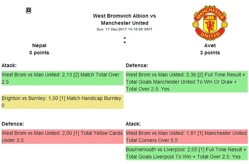Click the broken image placeholder icon
Viewport: 249px width, 164px height.
[x=29, y=11]
